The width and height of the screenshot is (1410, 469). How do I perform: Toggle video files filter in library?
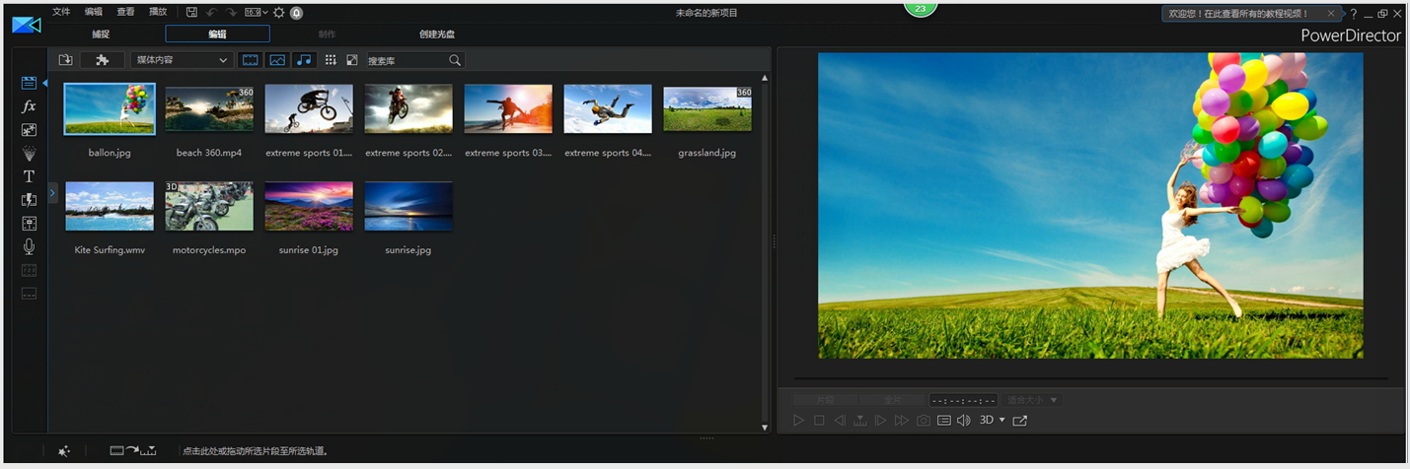point(251,60)
